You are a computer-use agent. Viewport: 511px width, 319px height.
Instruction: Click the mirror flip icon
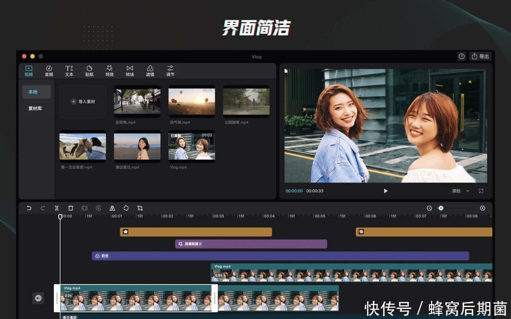tap(112, 208)
